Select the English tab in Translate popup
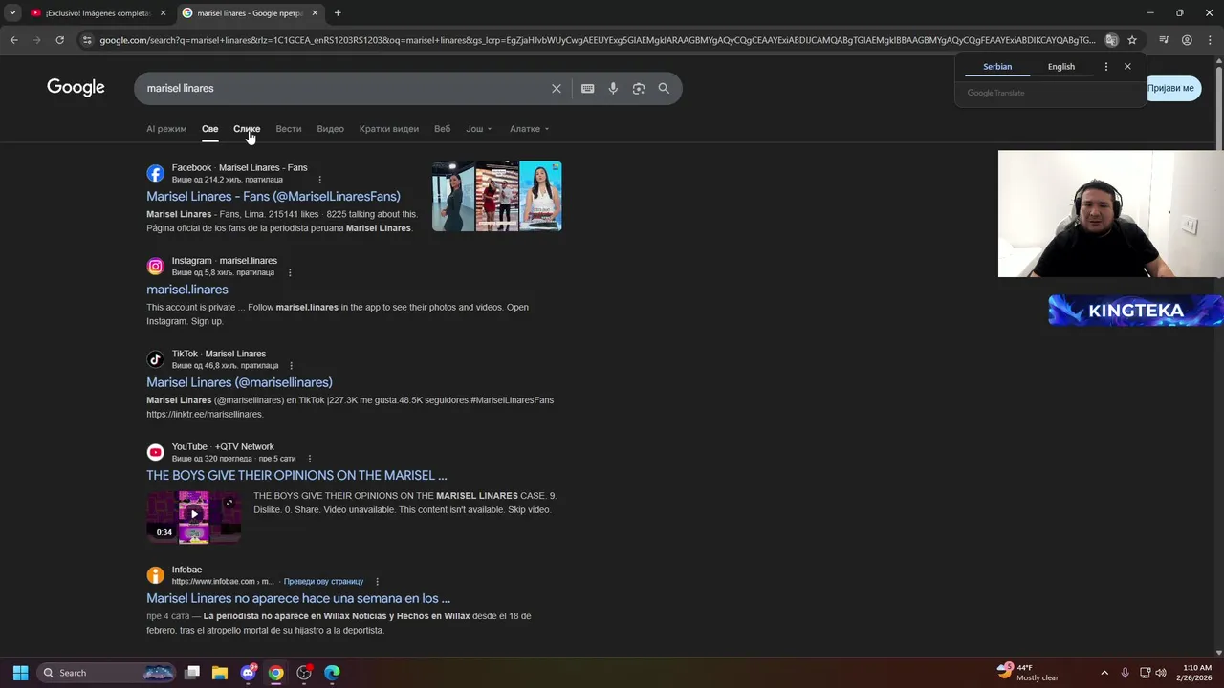Image resolution: width=1224 pixels, height=688 pixels. [1061, 67]
